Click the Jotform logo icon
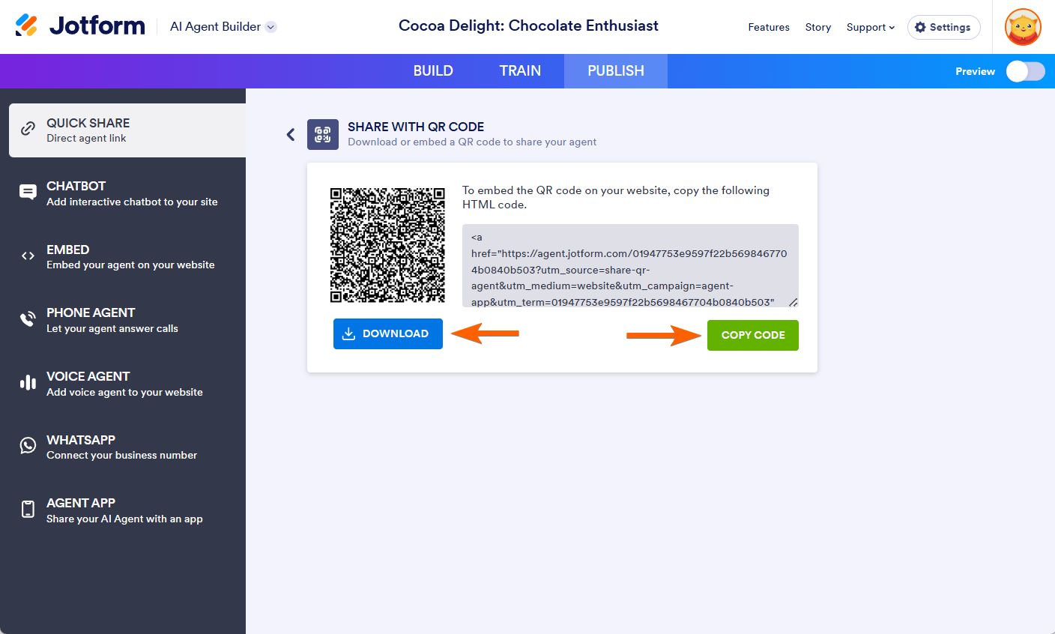1055x634 pixels. click(26, 25)
